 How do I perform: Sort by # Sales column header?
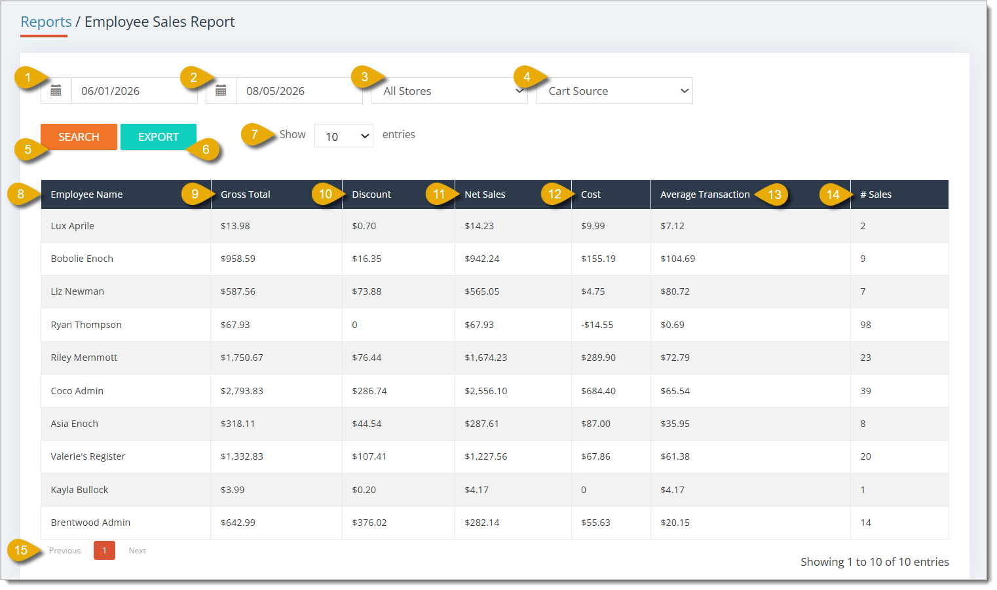click(x=900, y=194)
